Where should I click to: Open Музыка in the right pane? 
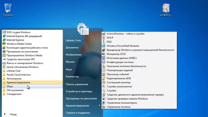[x=70, y=62]
